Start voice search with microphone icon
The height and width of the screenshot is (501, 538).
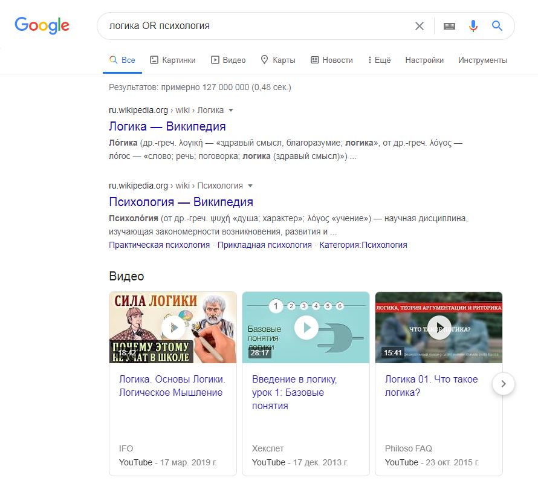[473, 26]
